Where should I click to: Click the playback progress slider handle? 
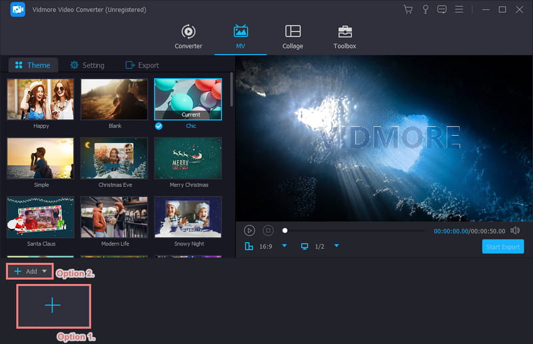coord(285,231)
